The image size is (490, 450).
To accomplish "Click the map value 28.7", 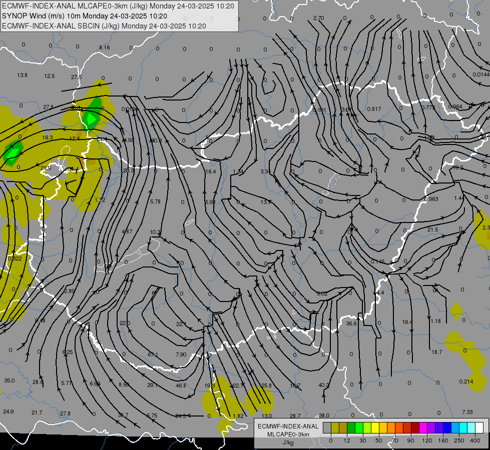I will [x=295, y=416].
